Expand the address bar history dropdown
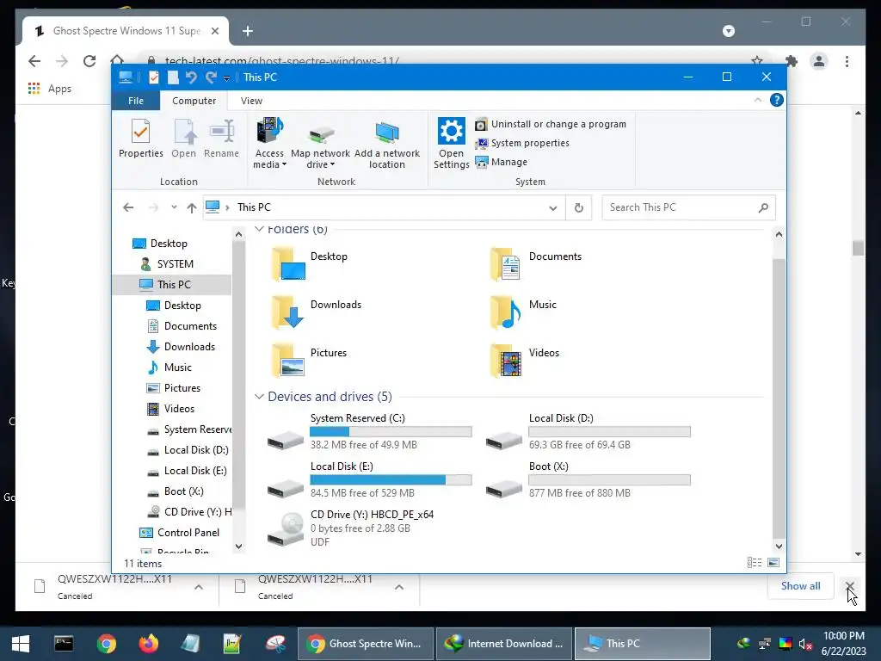Image resolution: width=881 pixels, height=661 pixels. click(553, 208)
